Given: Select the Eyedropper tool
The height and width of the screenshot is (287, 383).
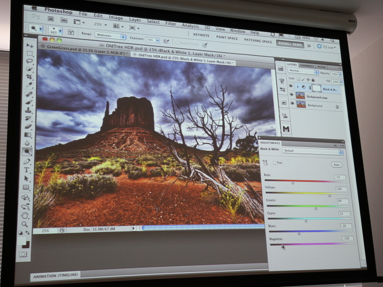Looking at the screenshot, I should click(29, 85).
